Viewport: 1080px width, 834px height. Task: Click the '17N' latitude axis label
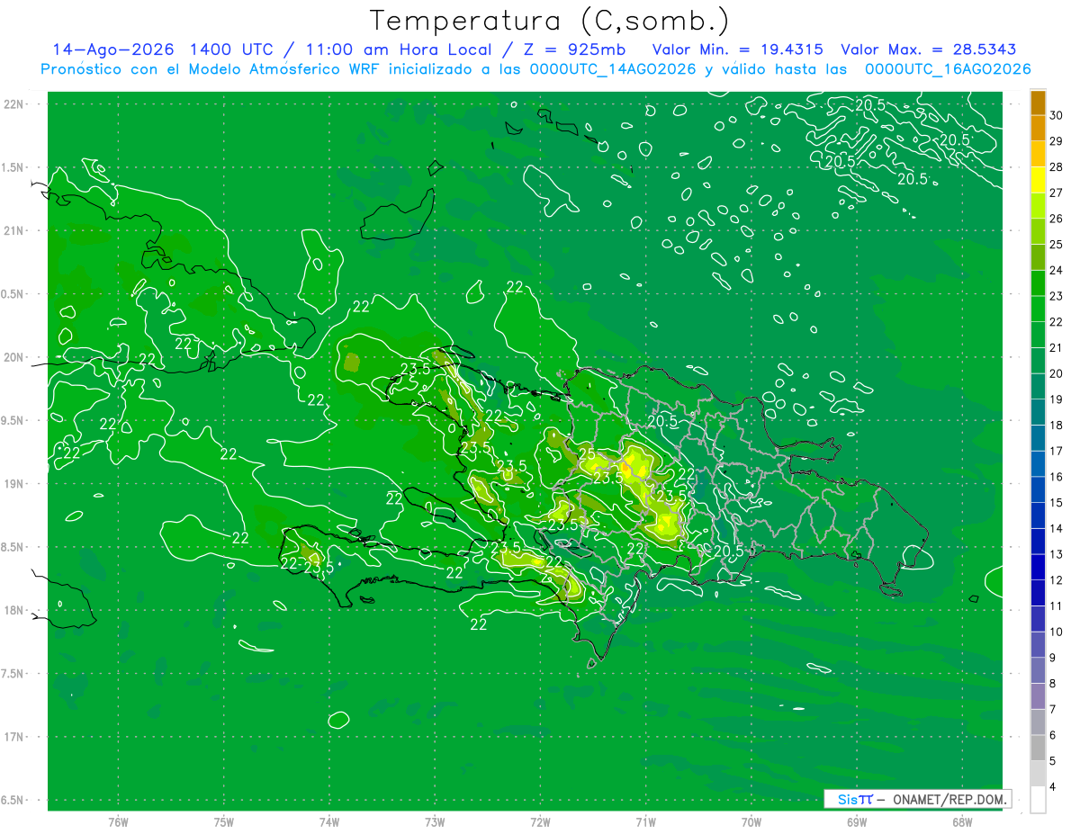pos(13,737)
